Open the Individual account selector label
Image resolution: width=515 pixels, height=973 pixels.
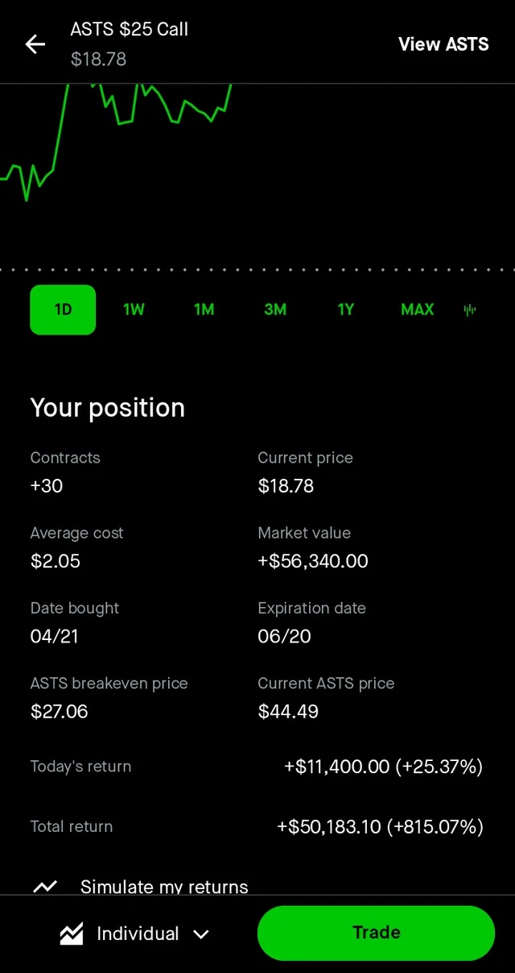point(138,933)
